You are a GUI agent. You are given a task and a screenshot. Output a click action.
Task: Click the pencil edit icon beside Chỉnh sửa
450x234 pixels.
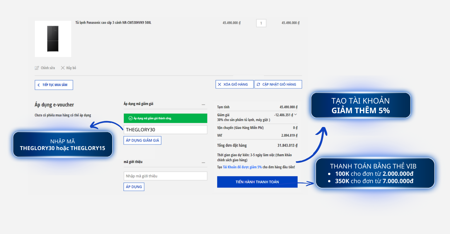coord(37,68)
